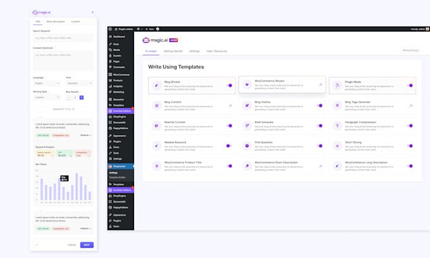Viewport: 430px width, 258px height.
Task: Toggle the Find Question switch
Action: (319, 146)
